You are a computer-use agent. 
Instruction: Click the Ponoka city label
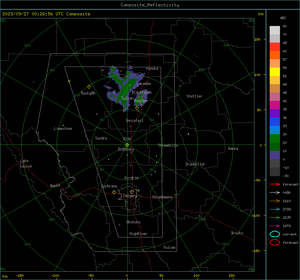[x=152, y=69]
